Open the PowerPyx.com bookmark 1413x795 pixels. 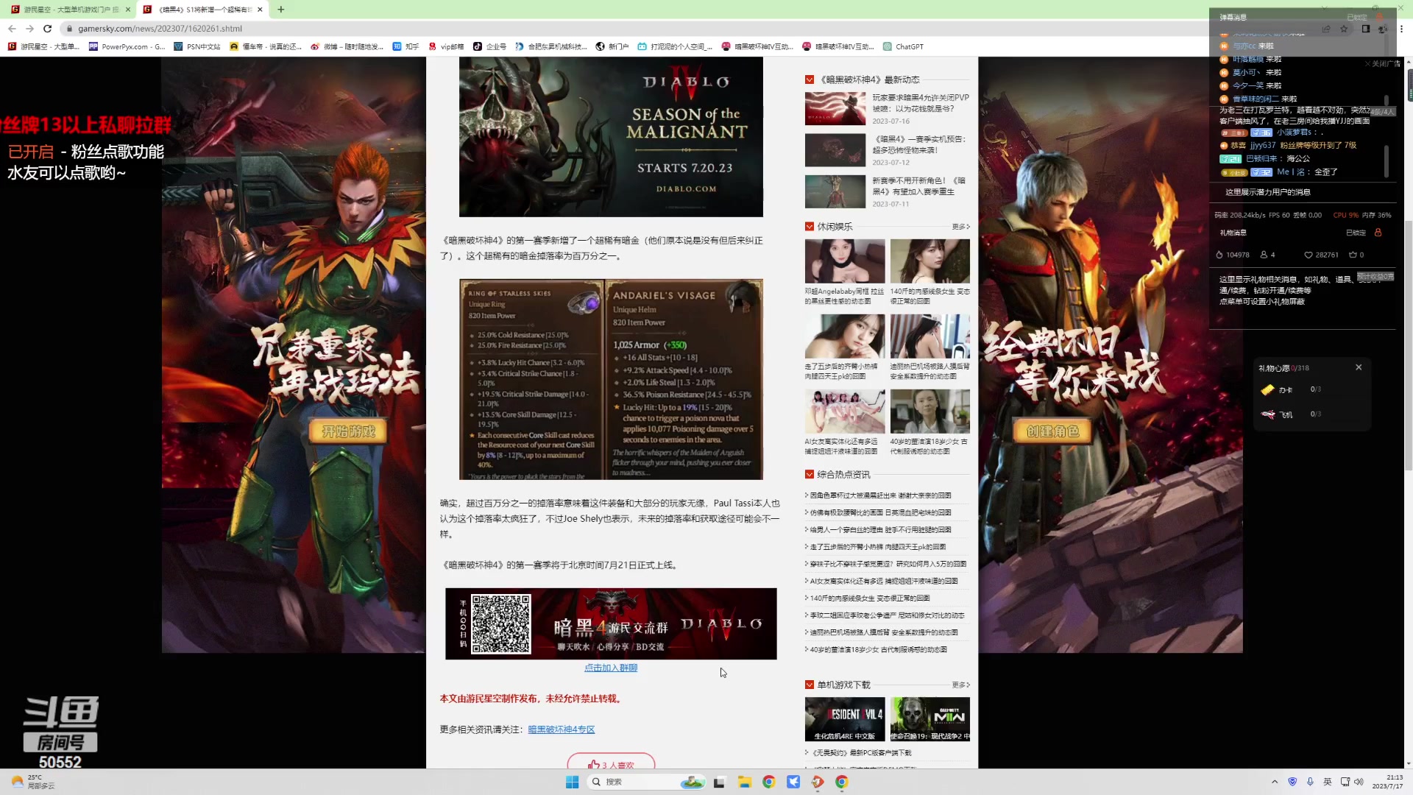pyautogui.click(x=127, y=46)
